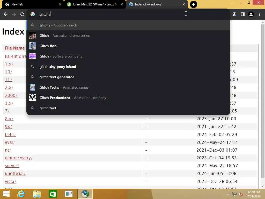Click the Google icon in address bar
The image size is (265, 199).
pos(33,15)
